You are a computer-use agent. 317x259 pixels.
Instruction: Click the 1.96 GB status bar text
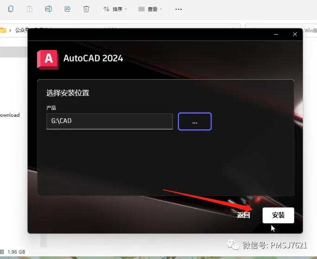tap(16, 252)
